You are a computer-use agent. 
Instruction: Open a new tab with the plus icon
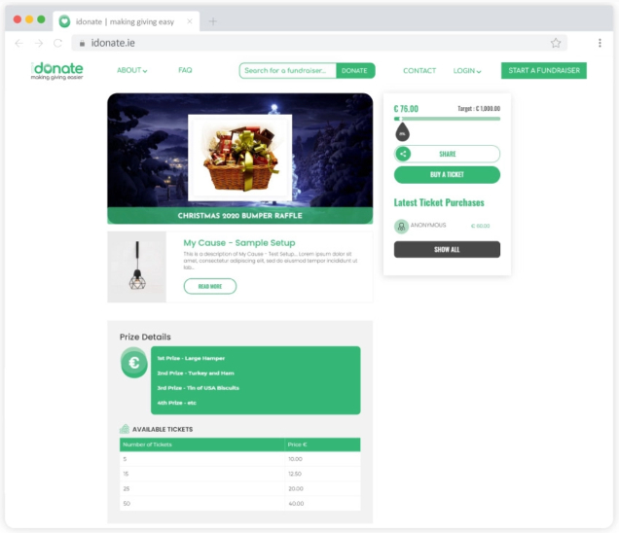click(213, 21)
